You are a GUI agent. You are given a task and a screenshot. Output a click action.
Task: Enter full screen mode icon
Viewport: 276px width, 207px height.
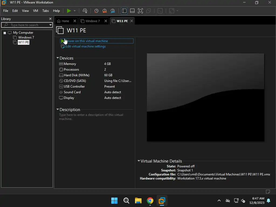pyautogui.click(x=140, y=11)
